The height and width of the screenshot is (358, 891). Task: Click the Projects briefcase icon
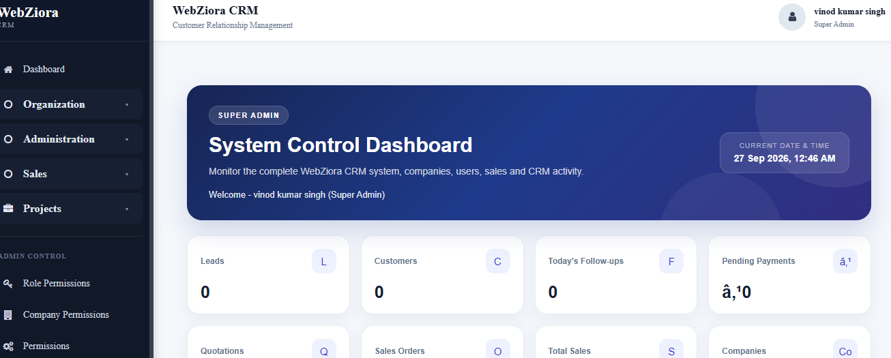click(x=8, y=209)
